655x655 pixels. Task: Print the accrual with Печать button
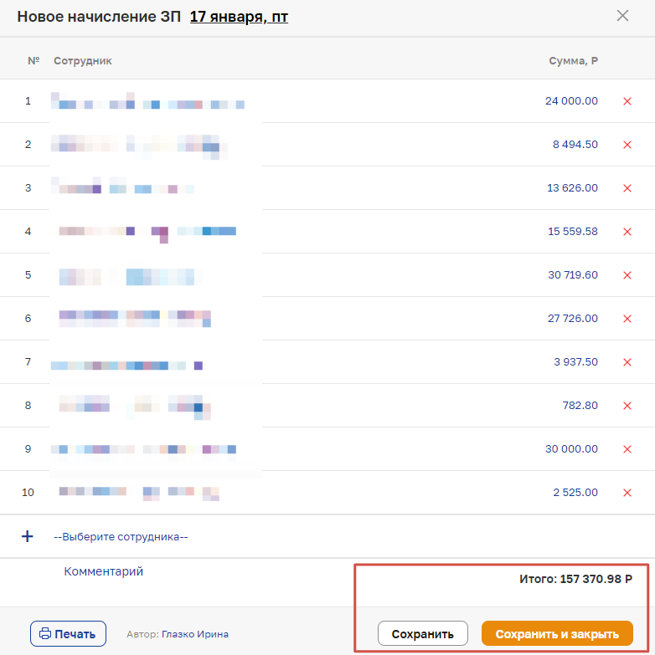click(68, 634)
